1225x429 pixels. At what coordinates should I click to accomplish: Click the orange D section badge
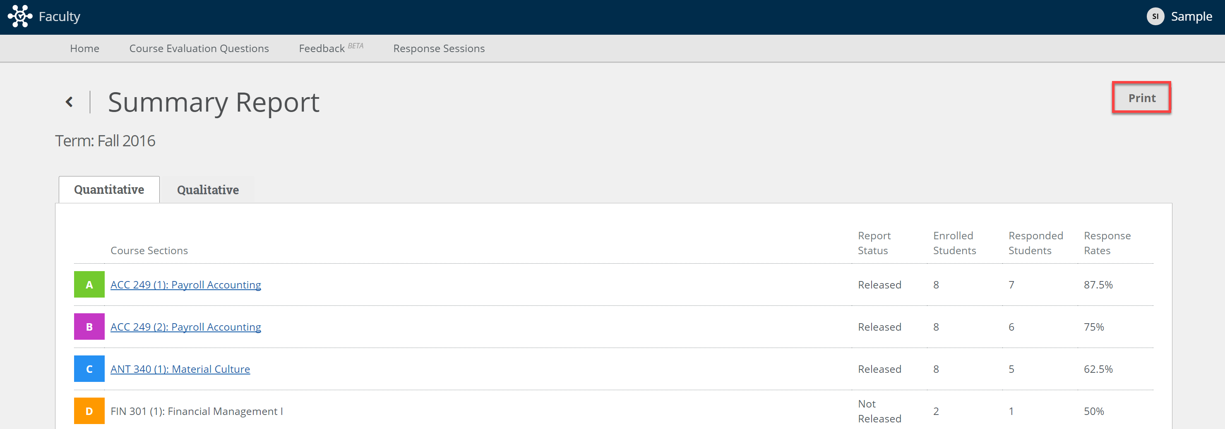(89, 411)
